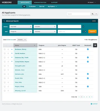Open the Any field dropdown
Viewport: 100px width, 111px height.
coord(21,26)
